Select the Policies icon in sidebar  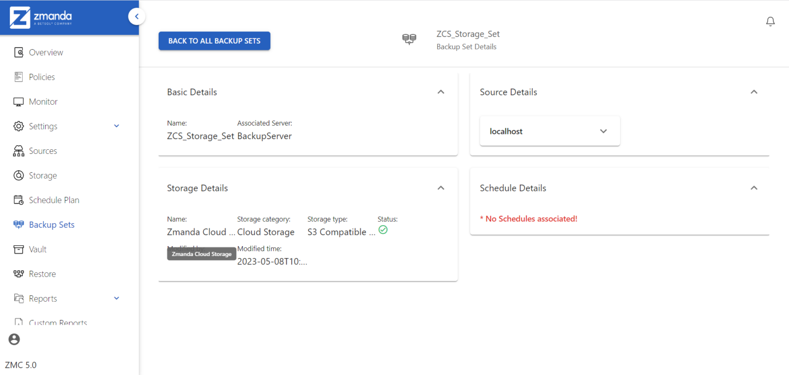click(x=18, y=76)
